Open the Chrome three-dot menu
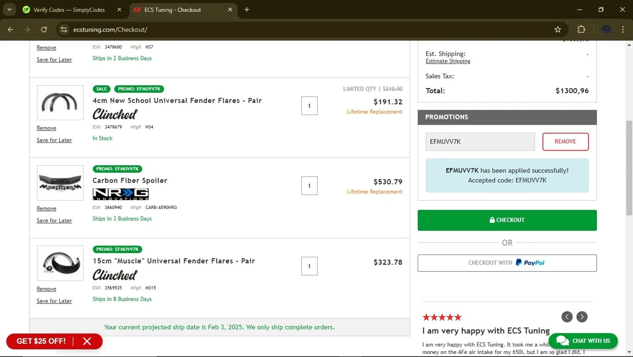This screenshot has width=633, height=357. pos(623,30)
